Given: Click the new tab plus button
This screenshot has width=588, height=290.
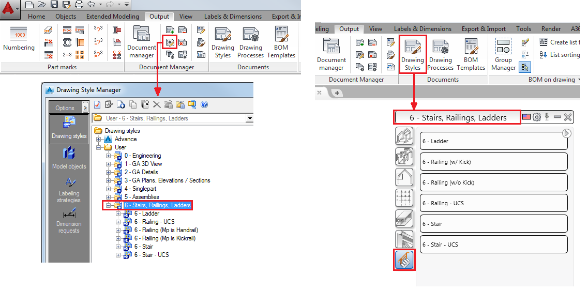Looking at the screenshot, I should (337, 93).
